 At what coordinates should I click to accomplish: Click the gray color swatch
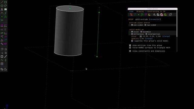point(141,36)
